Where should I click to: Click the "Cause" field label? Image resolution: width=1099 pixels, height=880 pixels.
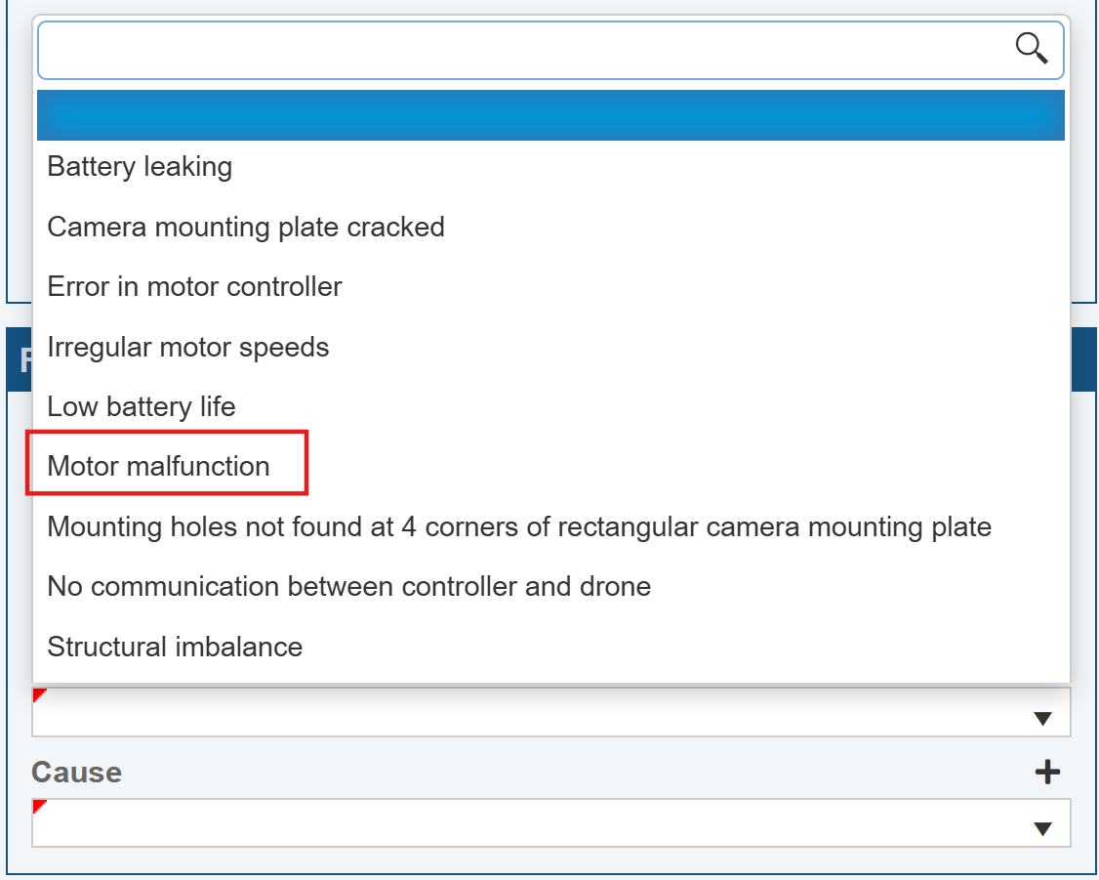click(x=77, y=773)
